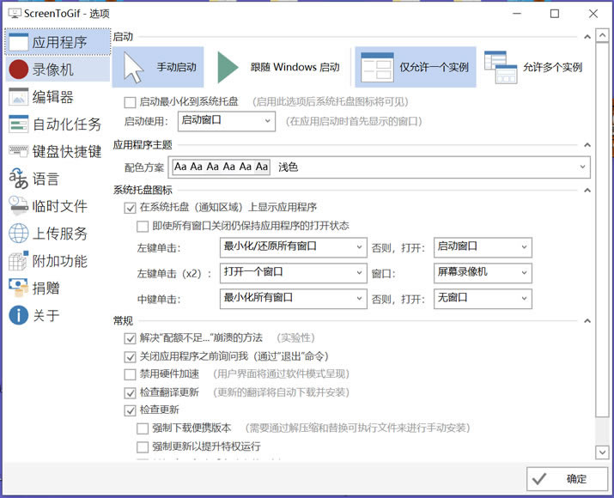This screenshot has height=498, width=614.
Task: Click the single window icon for 仅允许一个实例
Action: coord(377,67)
